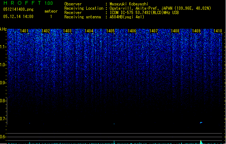Click the bright meteor echo near 1409
226x144 pixels.
coord(201,123)
